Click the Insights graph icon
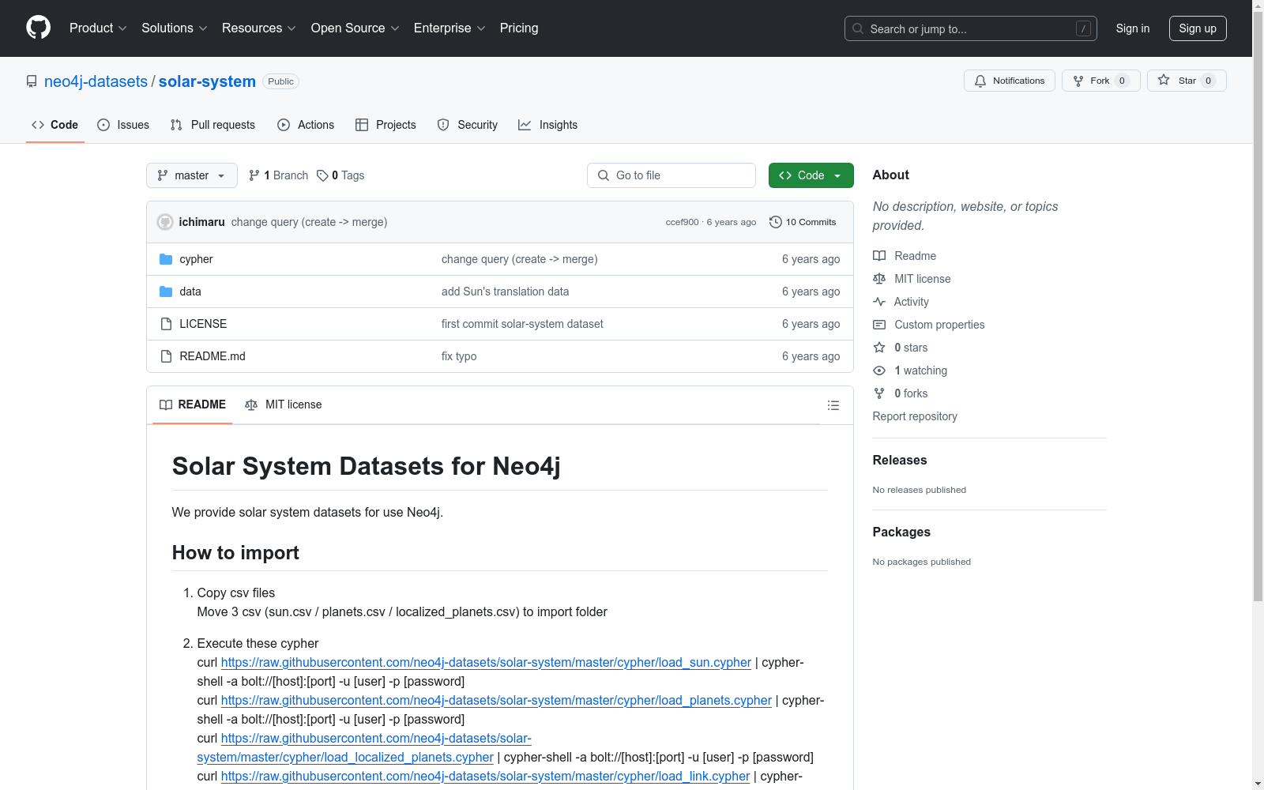1264x790 pixels. pos(525,125)
